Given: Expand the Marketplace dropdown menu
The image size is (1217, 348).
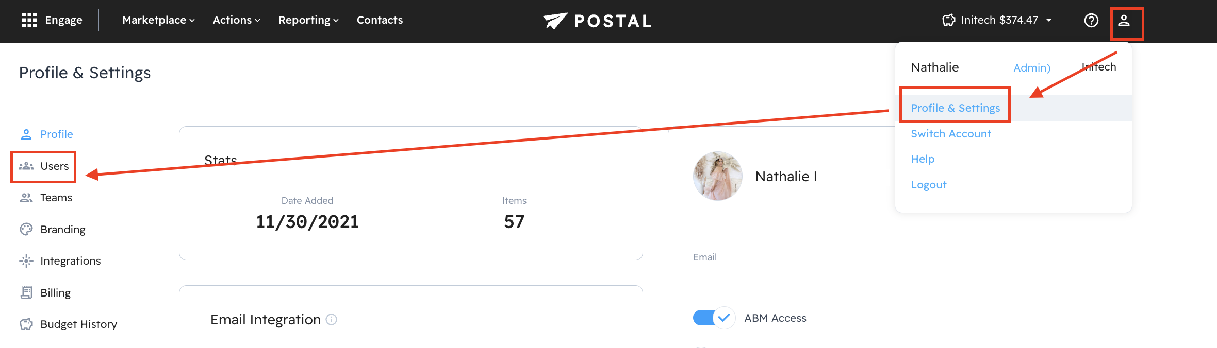Looking at the screenshot, I should (x=158, y=20).
